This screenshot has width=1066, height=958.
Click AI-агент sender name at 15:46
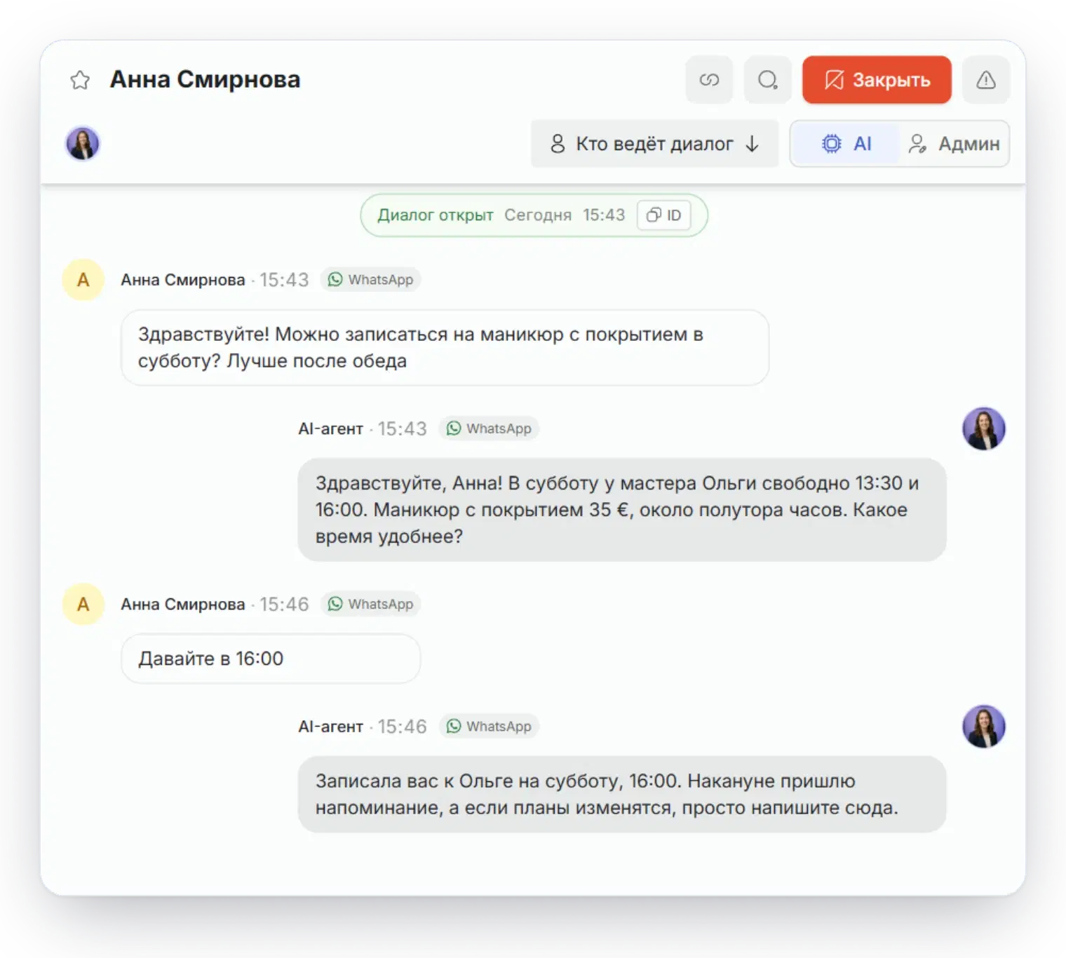point(330,727)
